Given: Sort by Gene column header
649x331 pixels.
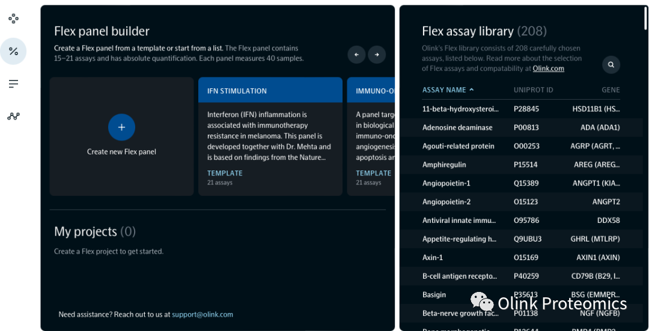Looking at the screenshot, I should point(611,90).
